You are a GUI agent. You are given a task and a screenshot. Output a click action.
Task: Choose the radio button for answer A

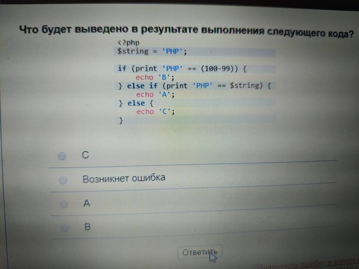tap(64, 204)
